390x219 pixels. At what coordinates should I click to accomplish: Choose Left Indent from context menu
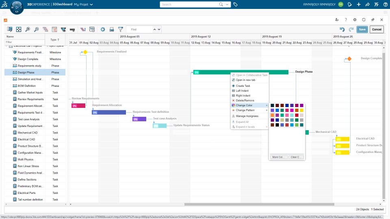(x=242, y=90)
